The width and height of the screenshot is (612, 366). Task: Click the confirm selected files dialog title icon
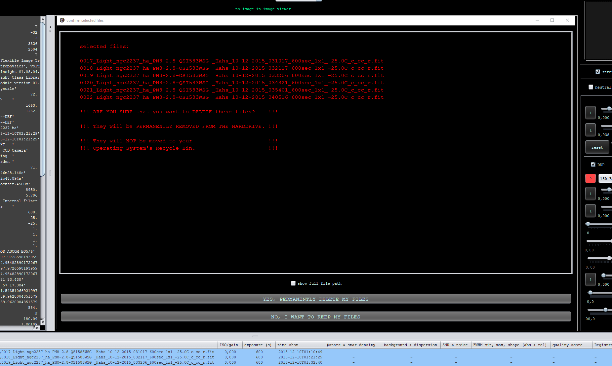(62, 20)
